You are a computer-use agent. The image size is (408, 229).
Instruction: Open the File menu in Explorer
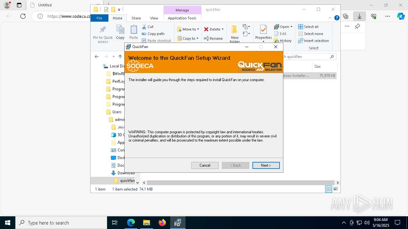tap(99, 18)
